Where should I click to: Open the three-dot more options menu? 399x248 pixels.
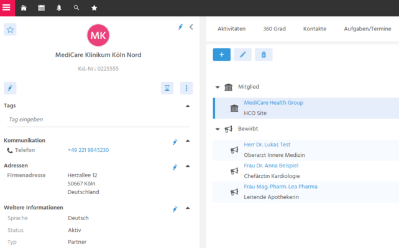point(186,88)
